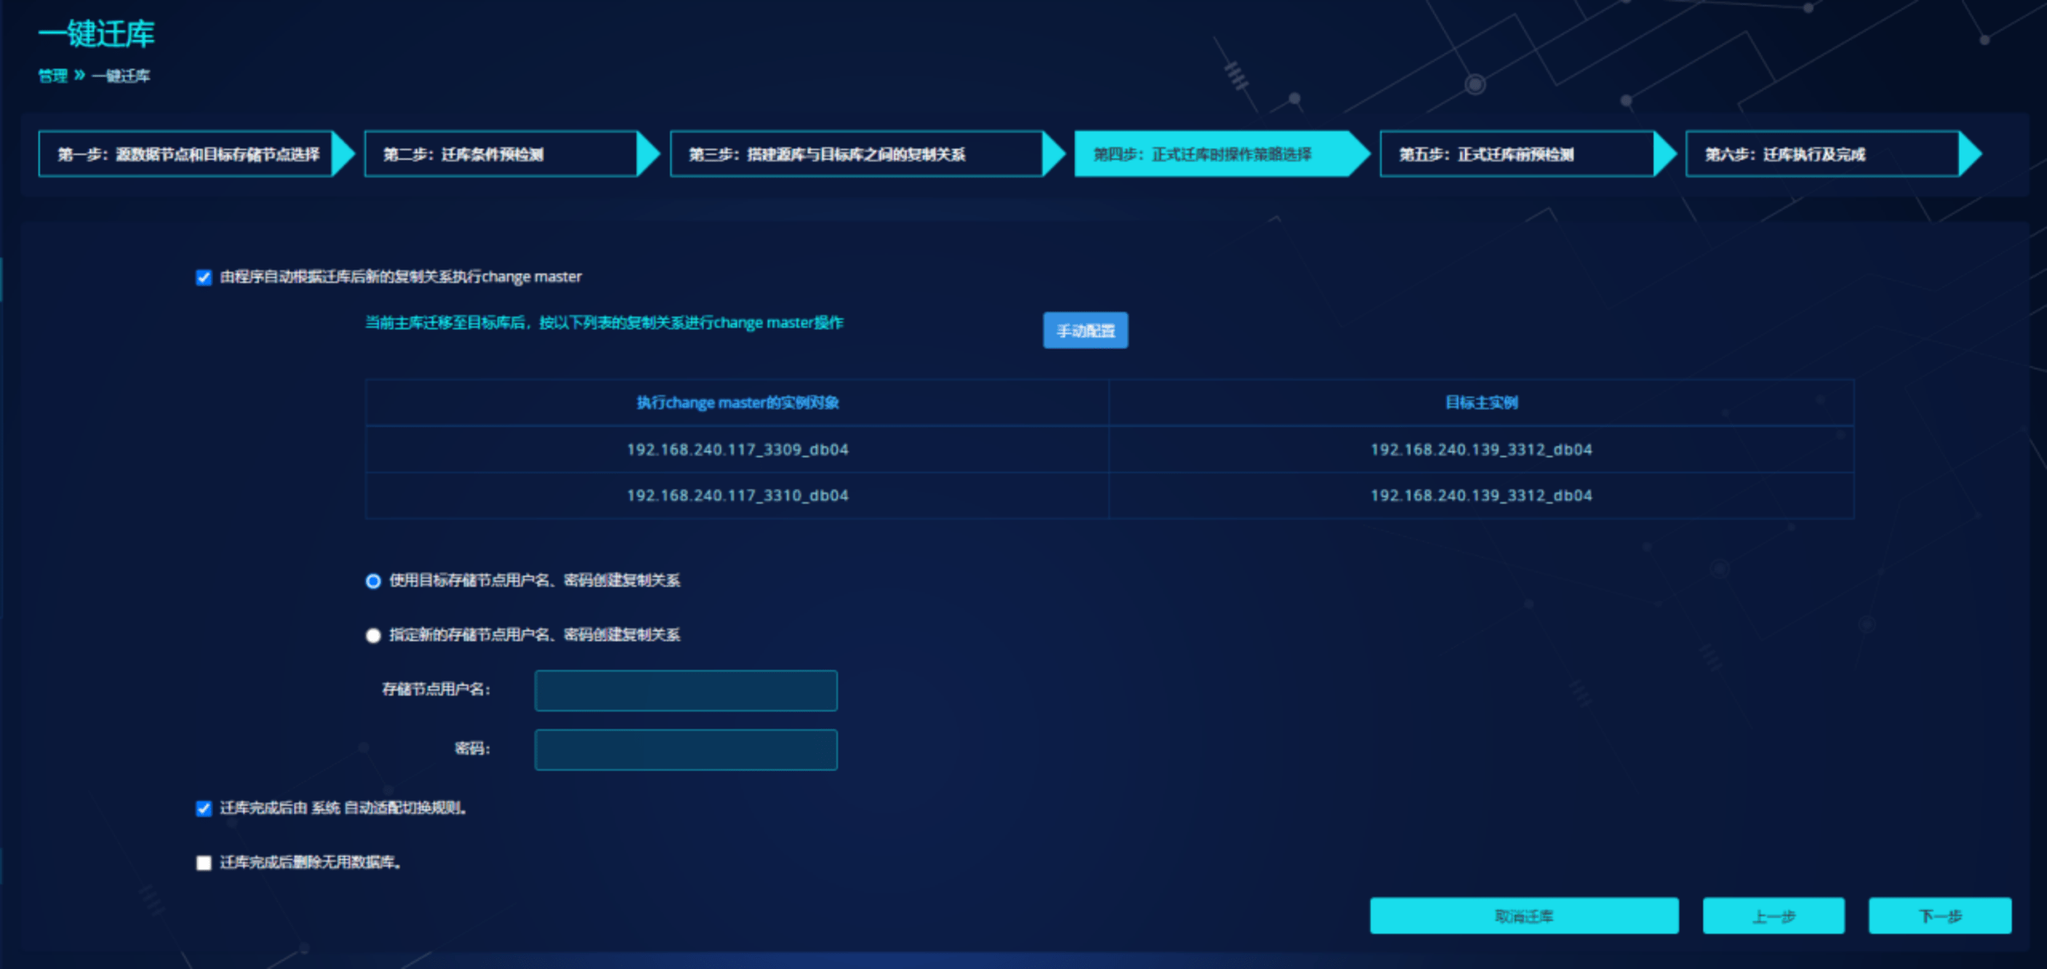
Task: Click the 管理 breadcrumb link
Action: (53, 76)
